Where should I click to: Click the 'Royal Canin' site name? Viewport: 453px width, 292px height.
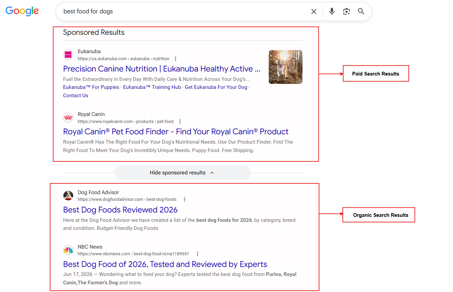click(x=91, y=114)
